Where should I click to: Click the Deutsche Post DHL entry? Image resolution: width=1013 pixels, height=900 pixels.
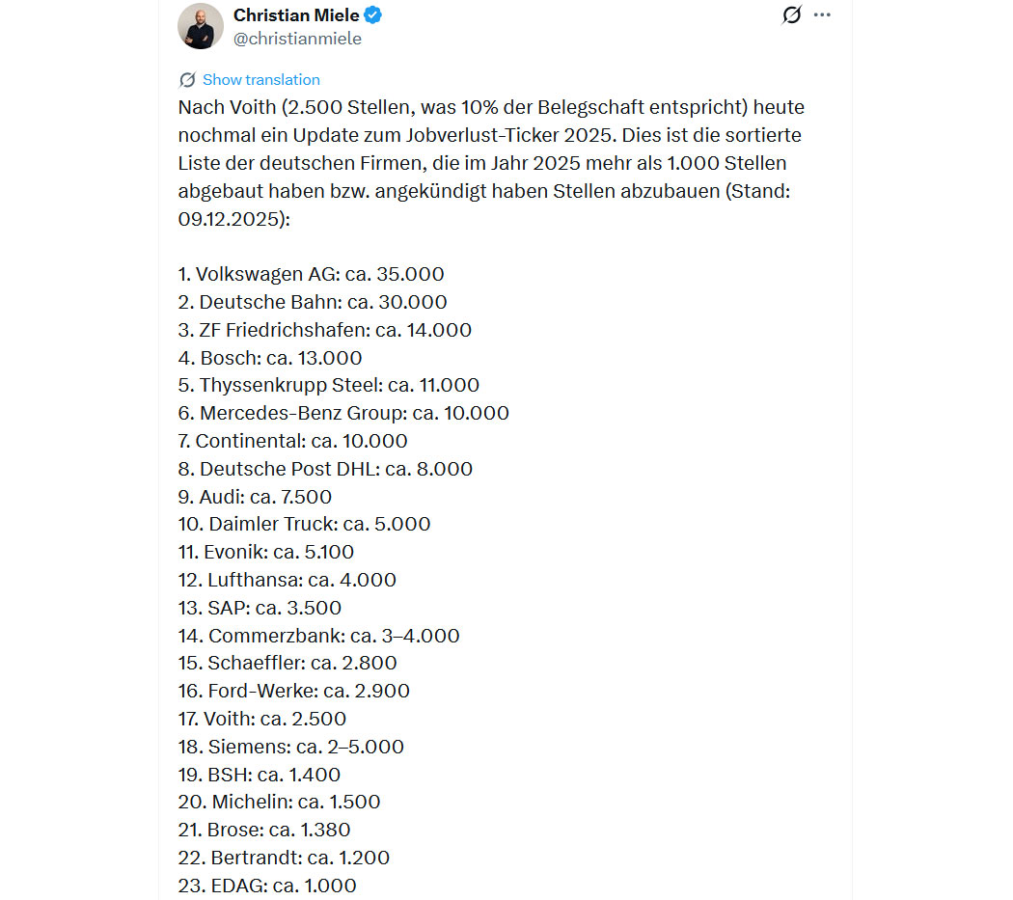[325, 470]
